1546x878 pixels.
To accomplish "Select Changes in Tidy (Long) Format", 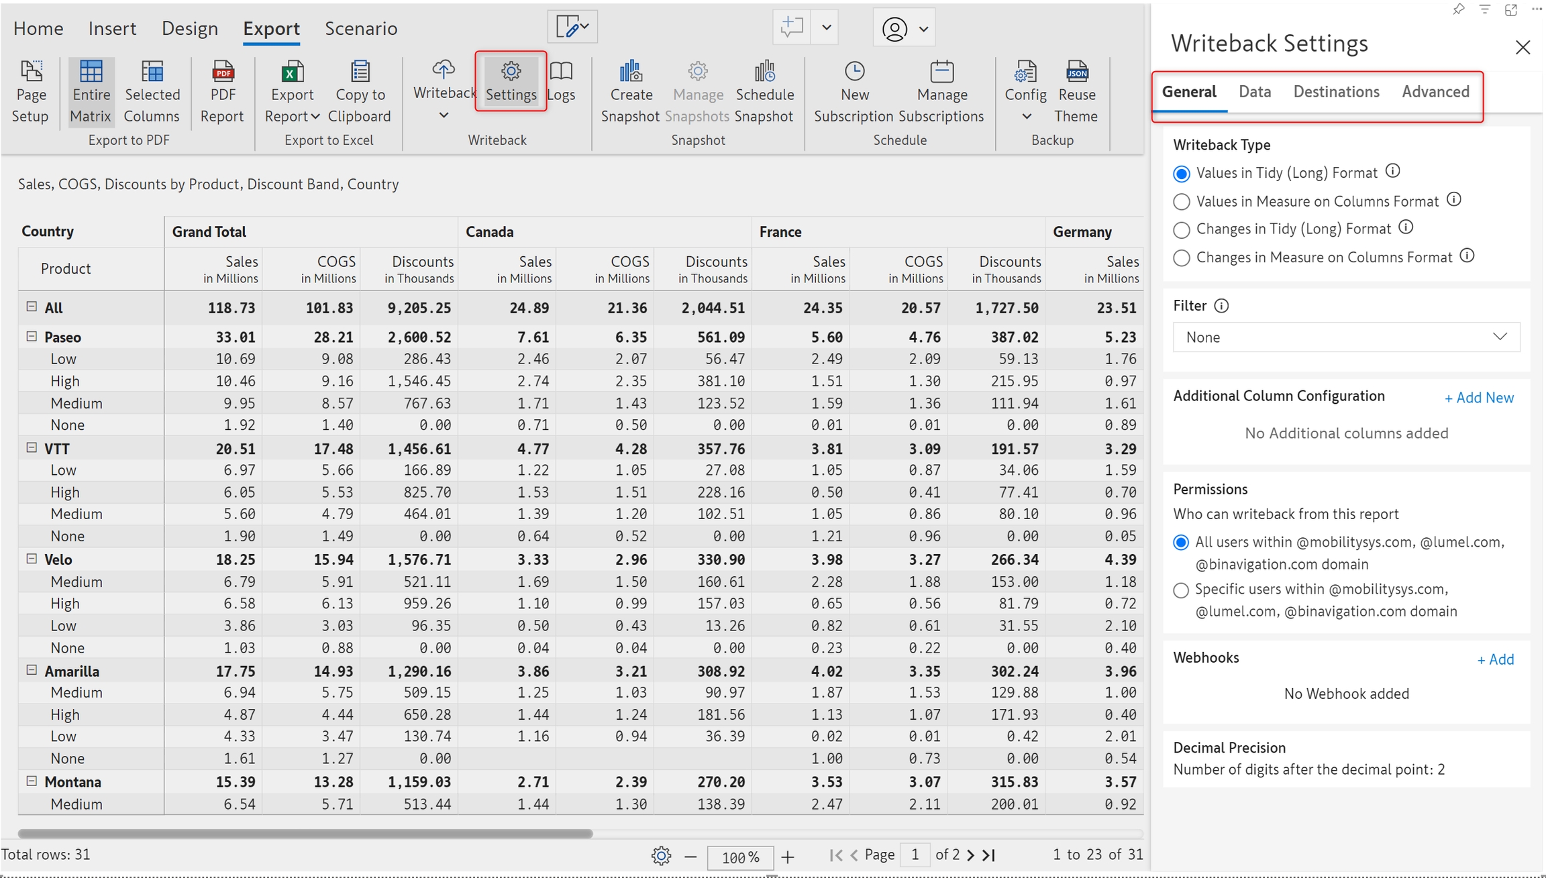I will [1182, 230].
